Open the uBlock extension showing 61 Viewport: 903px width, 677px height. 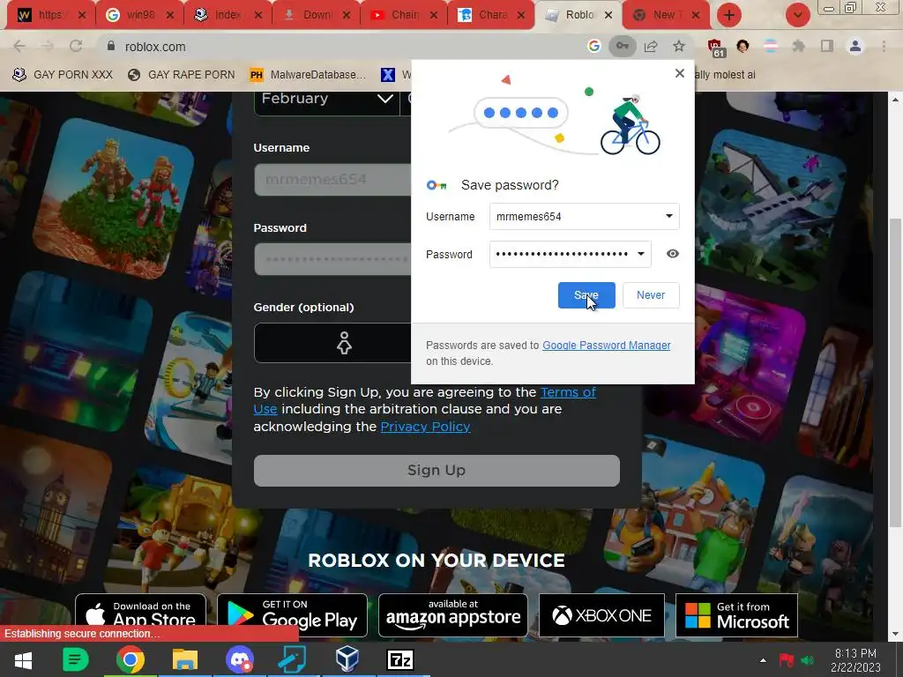[x=715, y=48]
